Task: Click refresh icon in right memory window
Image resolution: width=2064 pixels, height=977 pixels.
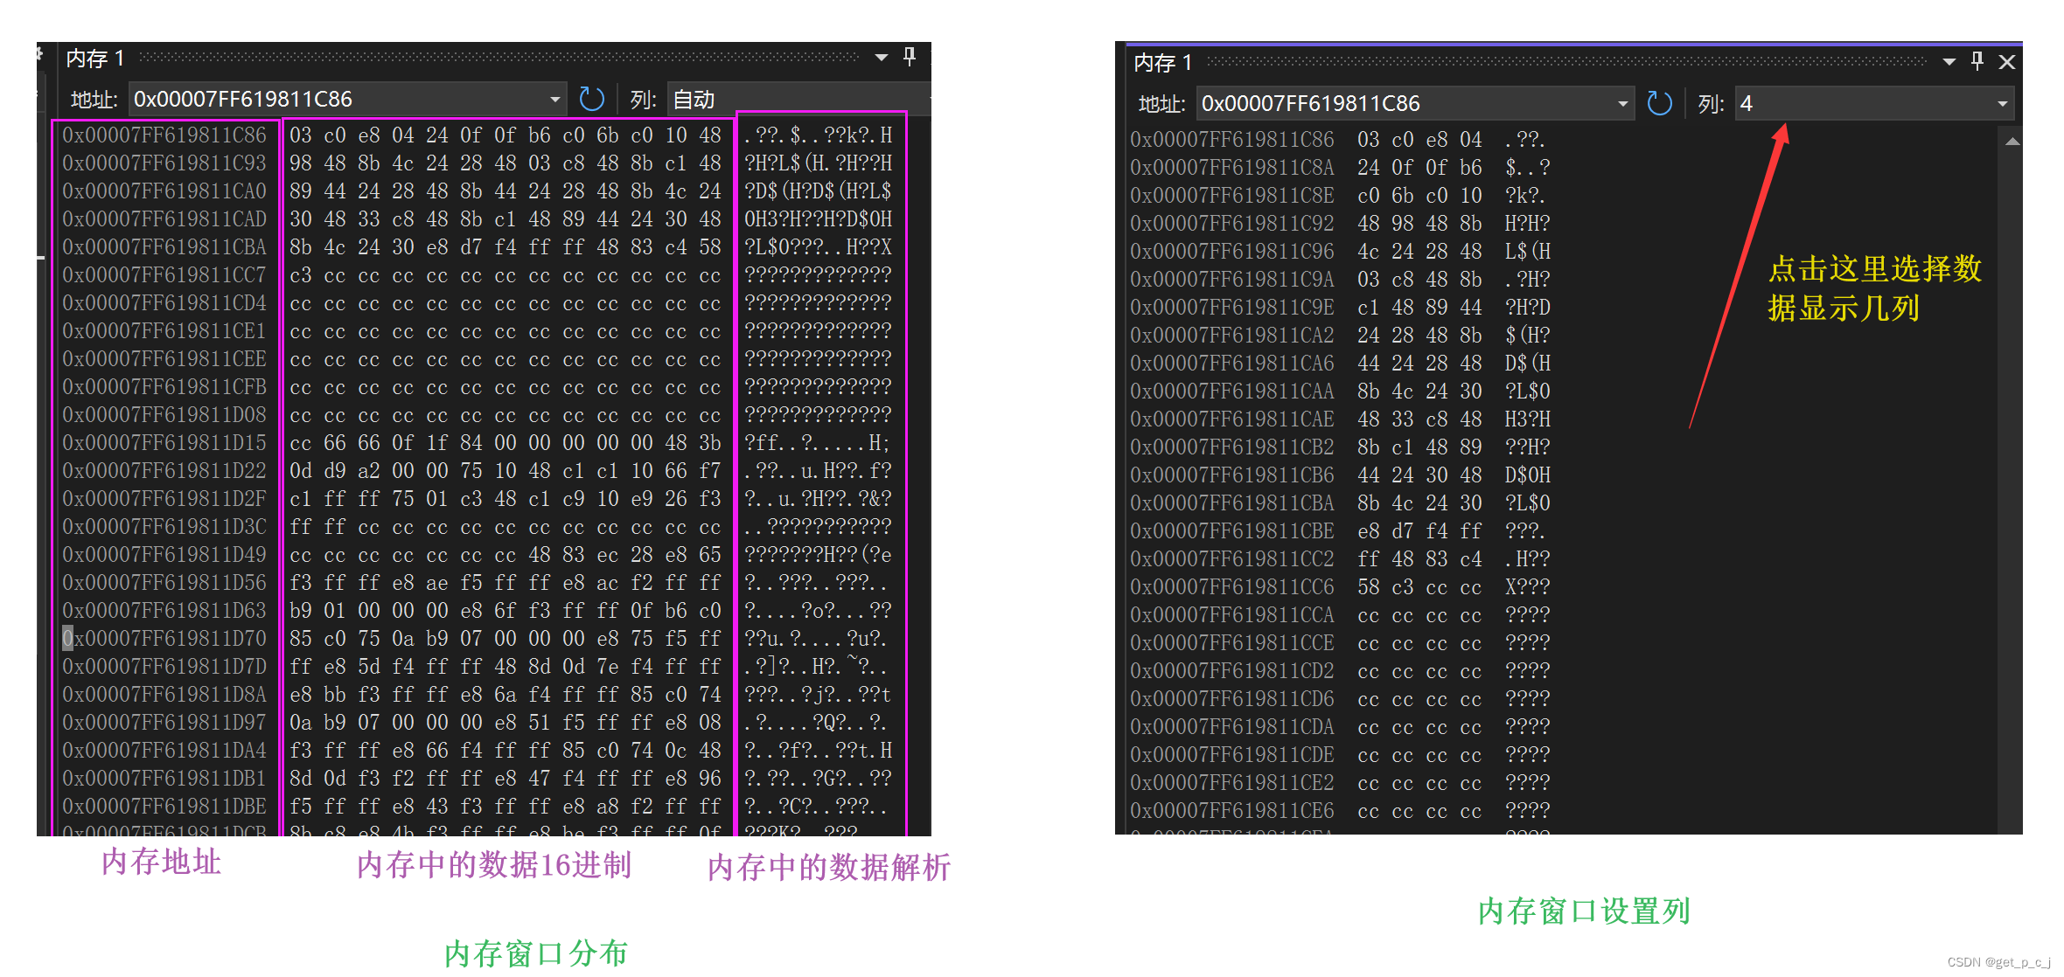Action: click(1659, 104)
